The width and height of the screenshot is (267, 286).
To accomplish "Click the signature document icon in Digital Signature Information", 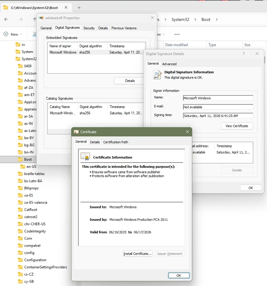I will pos(158,75).
